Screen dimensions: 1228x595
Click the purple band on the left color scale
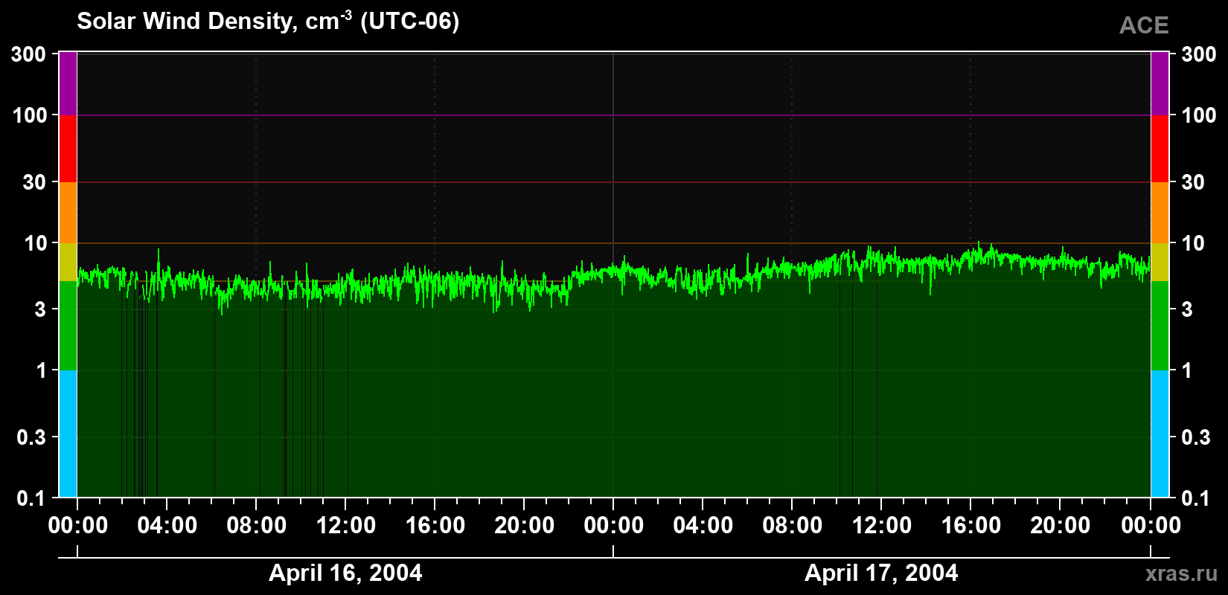click(68, 83)
